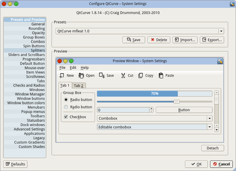236x171 pixels.
Task: Select the first Radio button option
Action: (66, 100)
